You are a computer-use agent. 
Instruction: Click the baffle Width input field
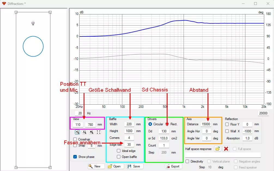[x=129, y=124]
